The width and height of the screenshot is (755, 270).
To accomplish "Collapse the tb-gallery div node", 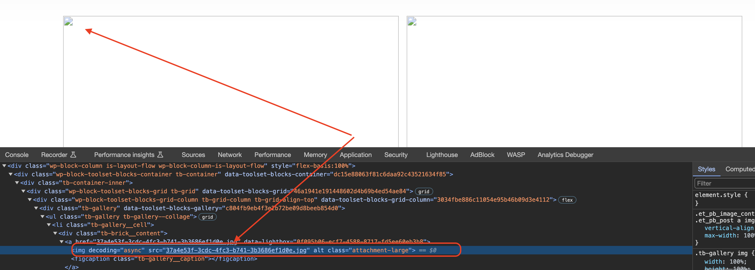I will coord(36,208).
